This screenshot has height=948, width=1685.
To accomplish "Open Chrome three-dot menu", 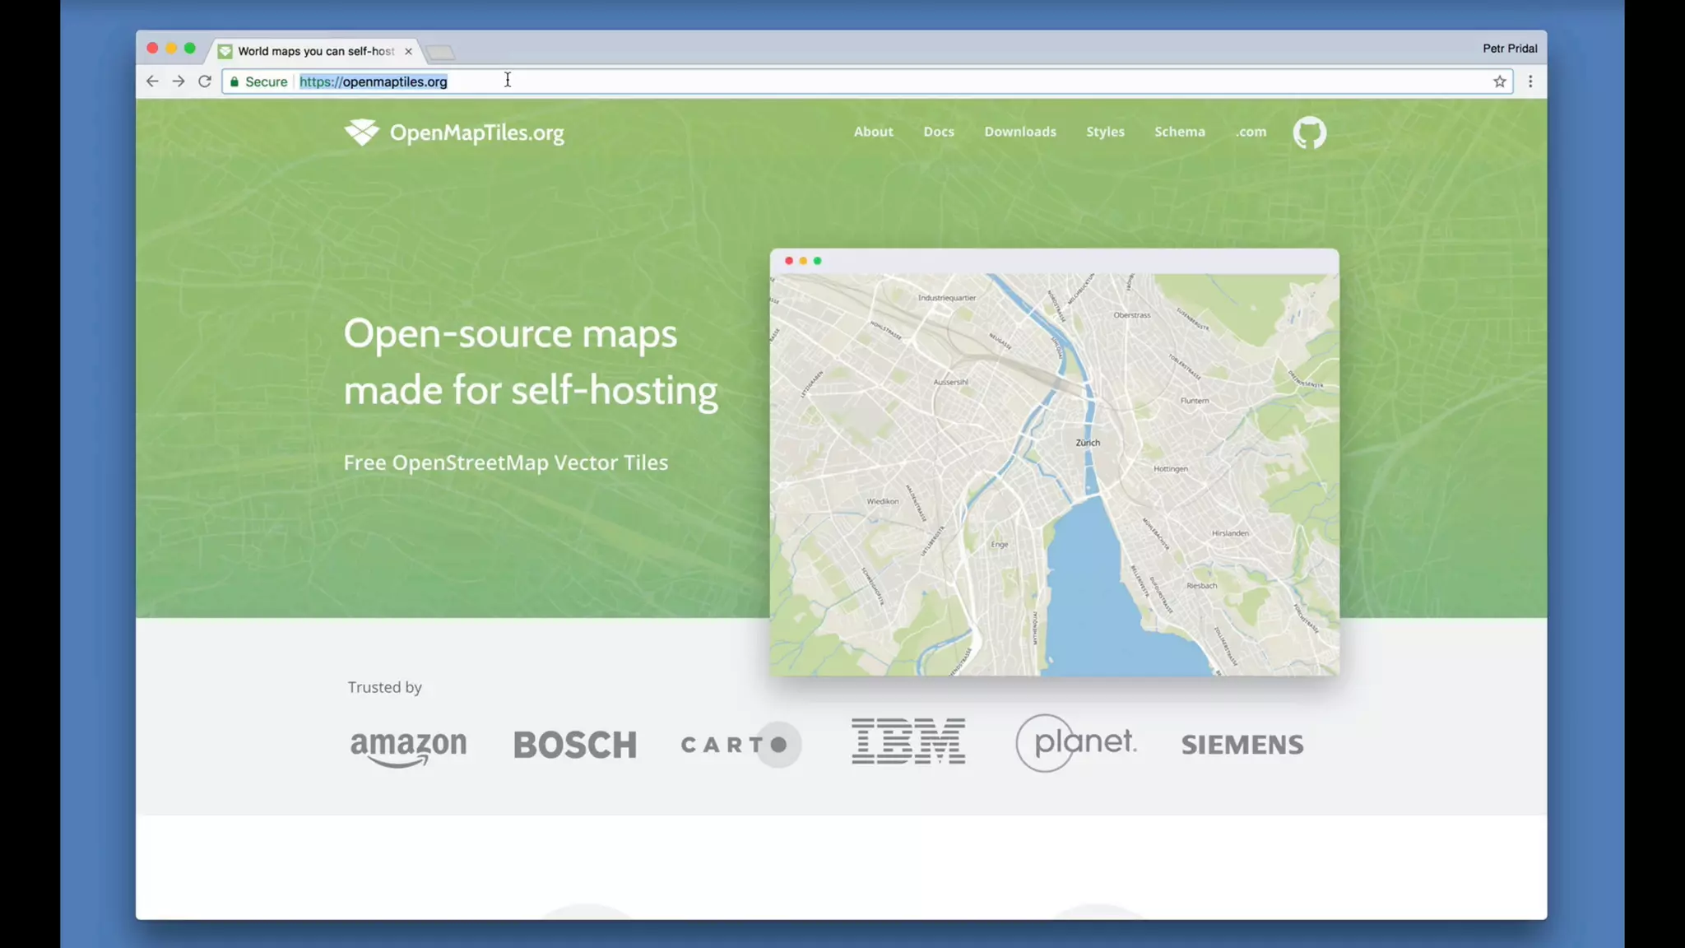I will tap(1530, 81).
